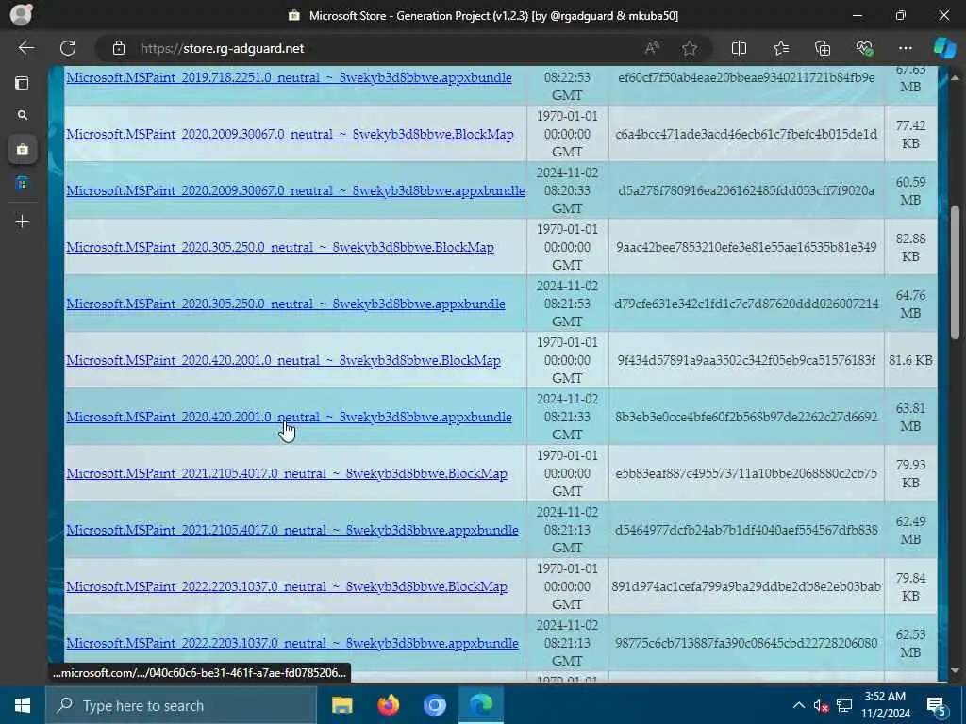The width and height of the screenshot is (966, 724).
Task: Select hash starting with d5a278f780916ea
Action: tap(746, 190)
